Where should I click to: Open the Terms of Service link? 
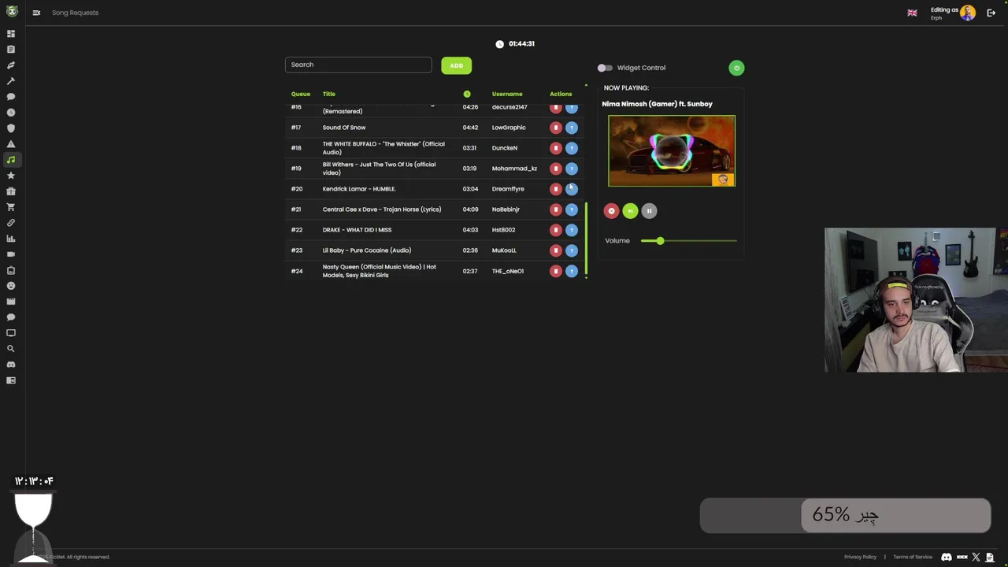[913, 558]
